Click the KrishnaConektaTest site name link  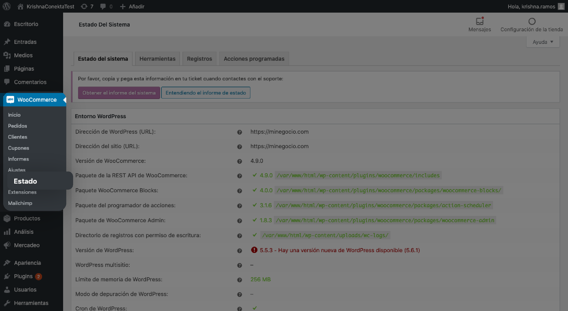[x=50, y=6]
